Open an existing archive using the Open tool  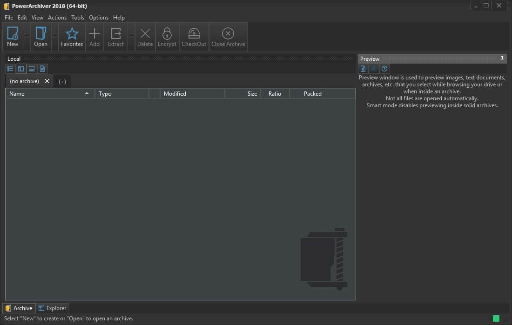coord(40,36)
